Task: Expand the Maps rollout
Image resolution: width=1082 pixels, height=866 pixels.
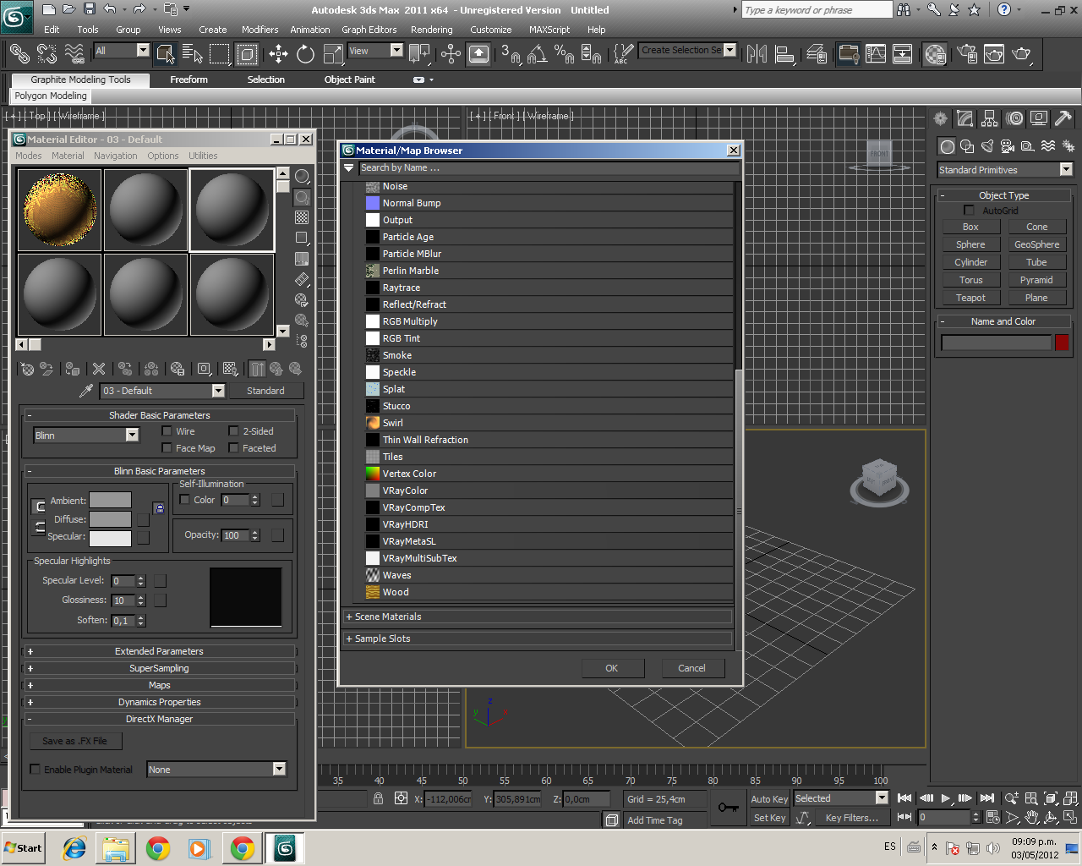Action: pos(160,685)
